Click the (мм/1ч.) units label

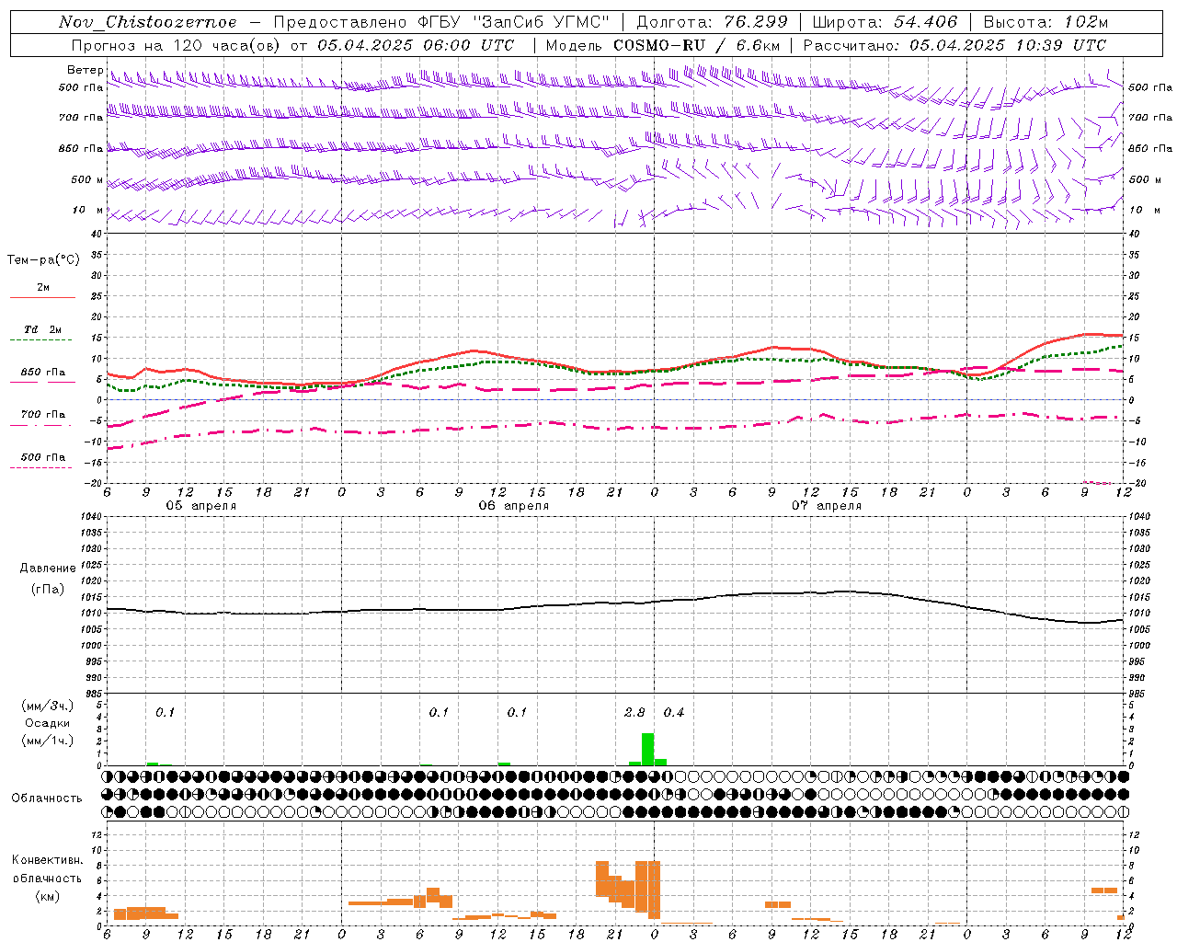coord(48,741)
